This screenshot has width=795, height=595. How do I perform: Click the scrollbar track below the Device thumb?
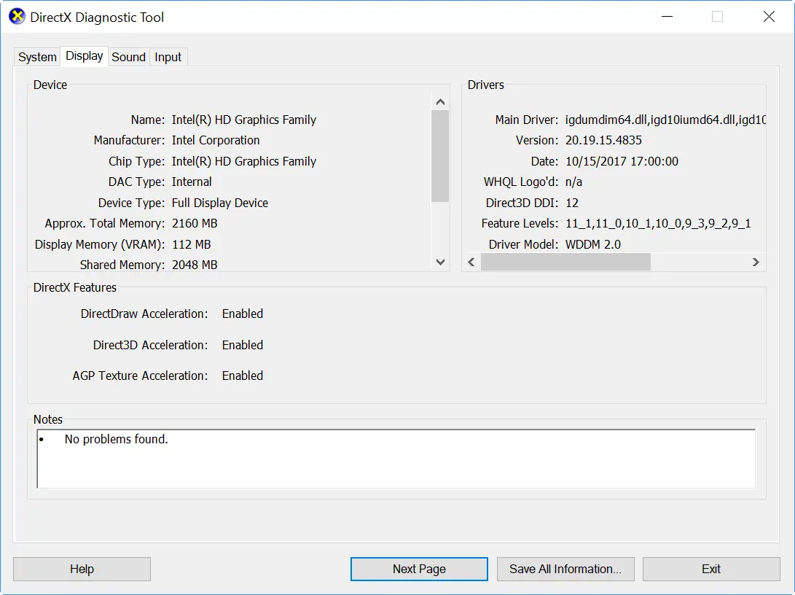click(x=440, y=226)
